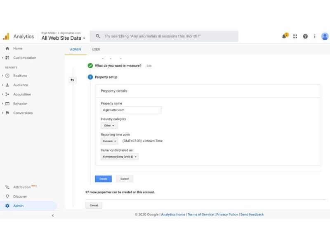The width and height of the screenshot is (330, 248).
Task: Open the Privacy Policy link
Action: click(227, 214)
